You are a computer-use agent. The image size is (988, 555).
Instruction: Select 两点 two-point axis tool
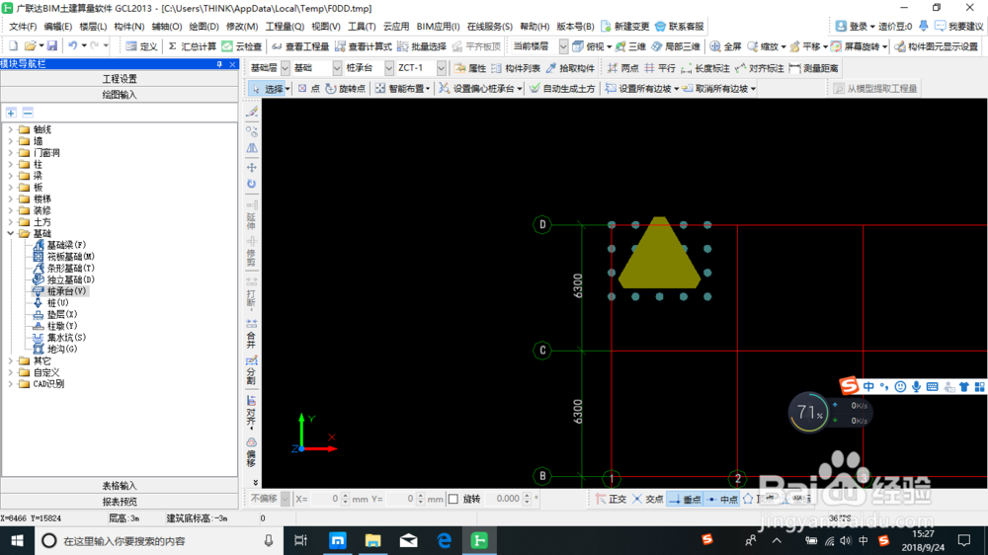click(x=623, y=68)
